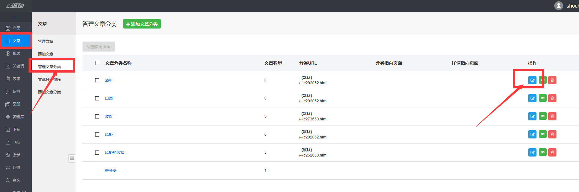Delete the 清新 category with red icon

tap(552, 80)
